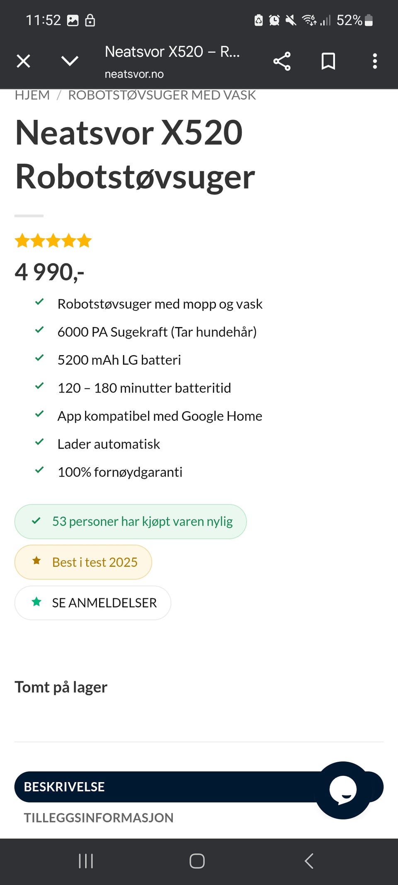Tap the muted sound status icon

click(291, 20)
